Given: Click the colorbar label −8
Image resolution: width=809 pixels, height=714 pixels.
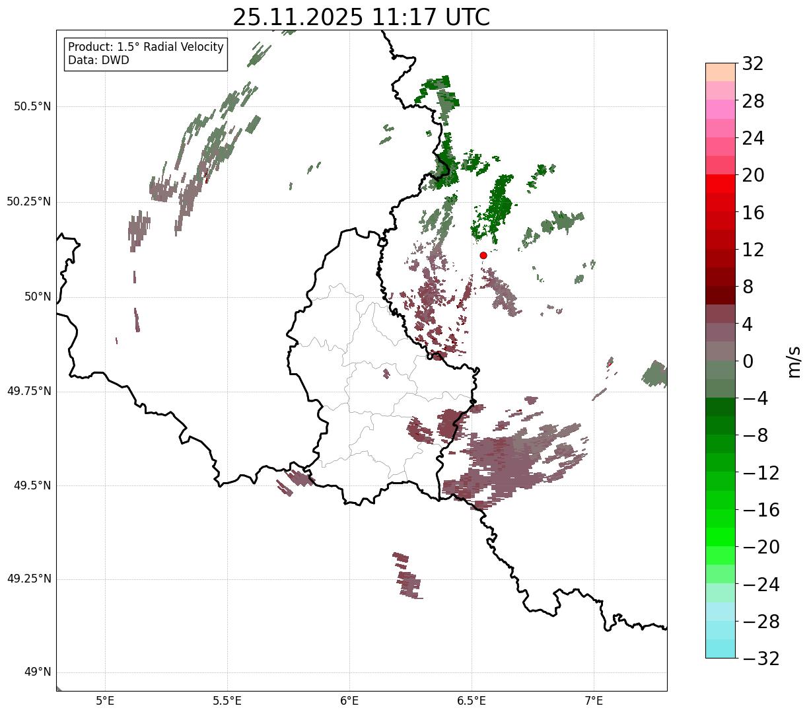Looking at the screenshot, I should click(755, 435).
